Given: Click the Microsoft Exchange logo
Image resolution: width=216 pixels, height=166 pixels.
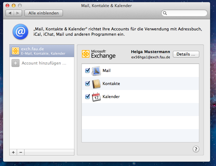Looking at the screenshot, I should (99, 54).
